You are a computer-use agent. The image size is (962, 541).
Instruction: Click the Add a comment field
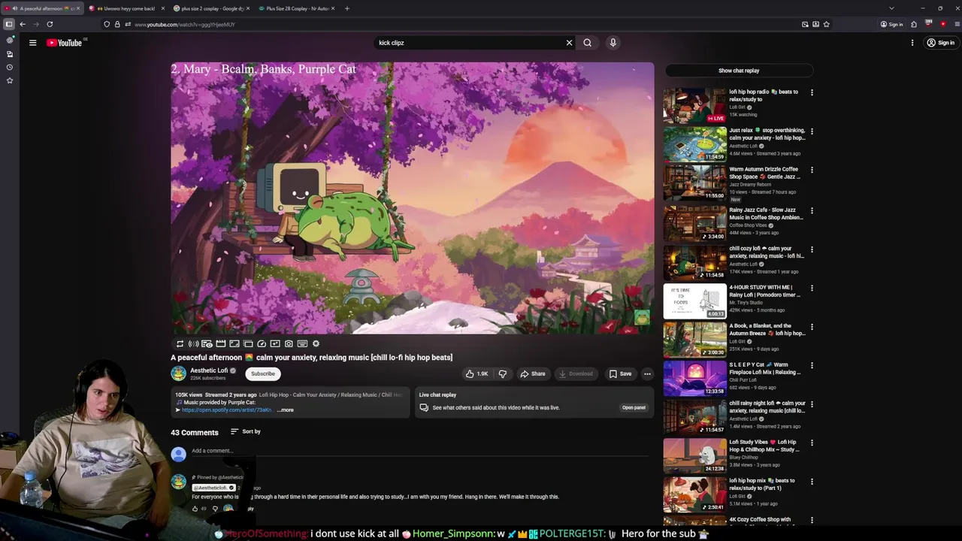pyautogui.click(x=419, y=451)
